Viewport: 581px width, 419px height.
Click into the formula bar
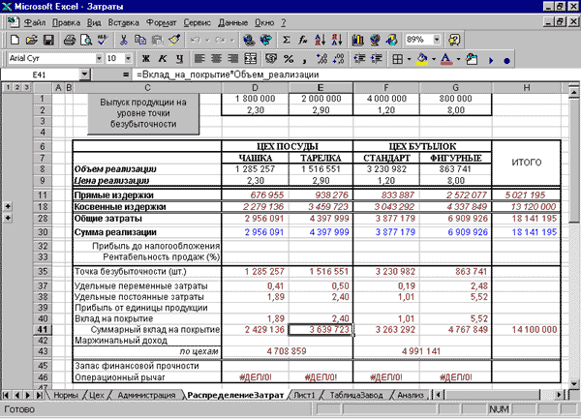(355, 75)
